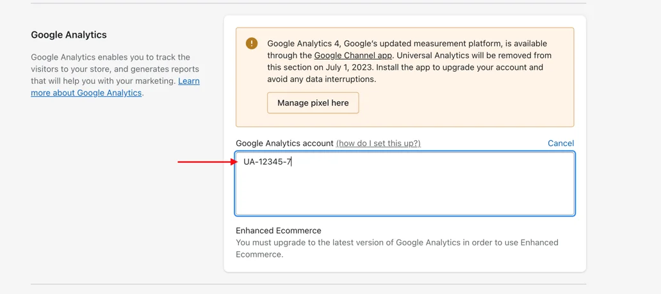Click the orange warning icon in the banner

(x=252, y=44)
